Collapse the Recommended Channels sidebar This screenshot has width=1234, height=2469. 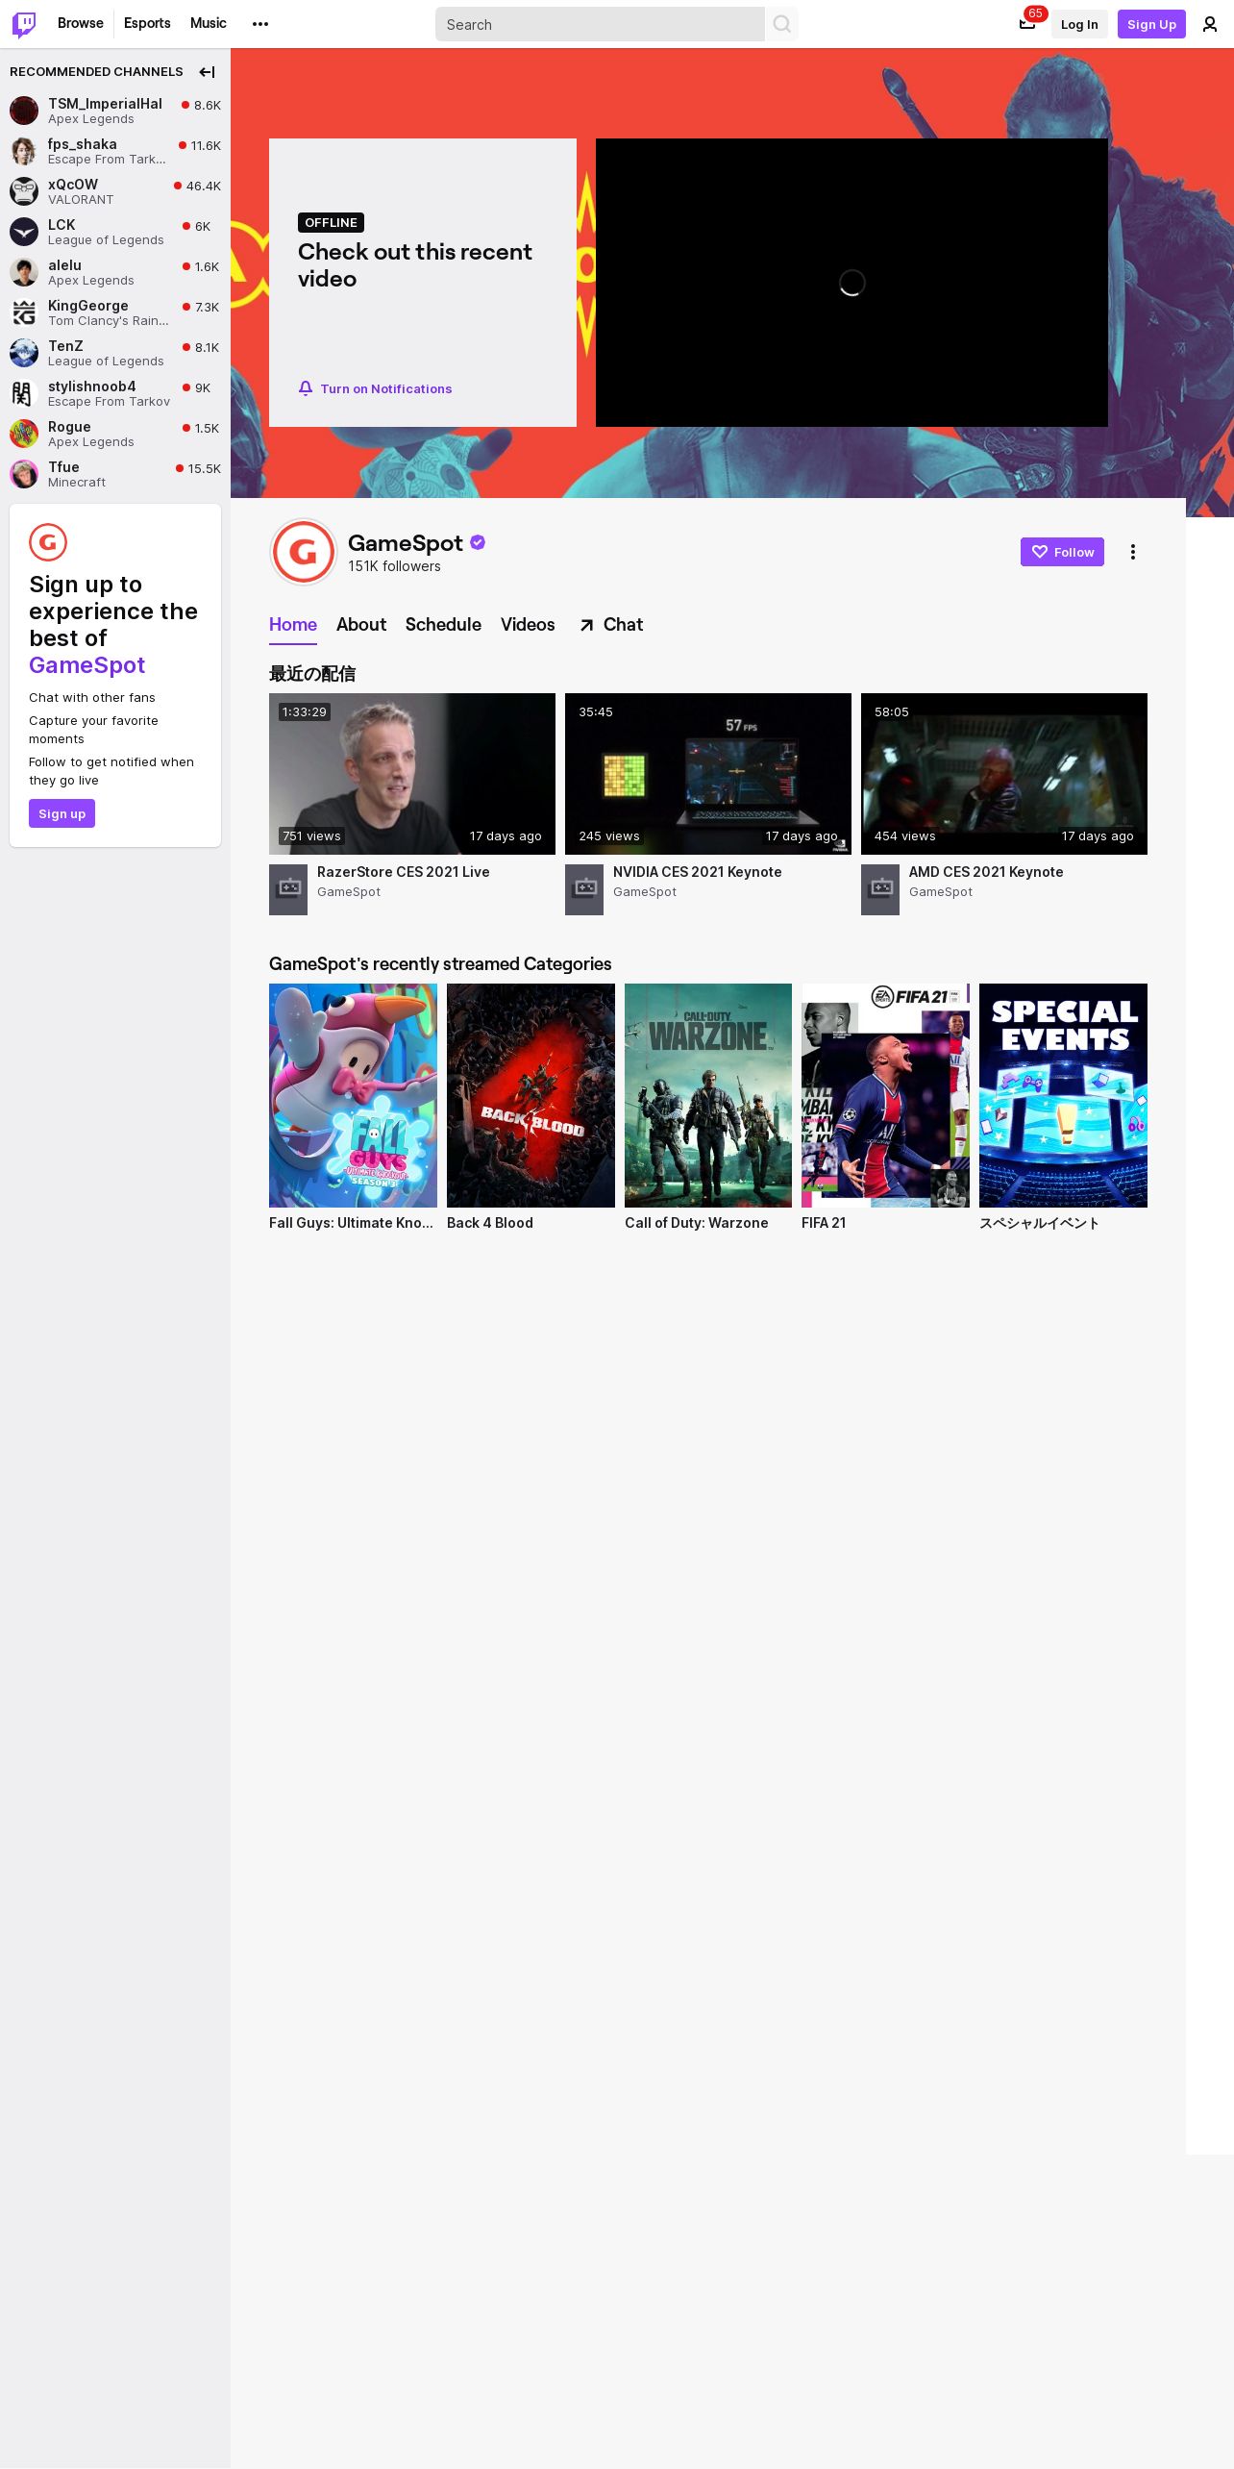click(207, 72)
